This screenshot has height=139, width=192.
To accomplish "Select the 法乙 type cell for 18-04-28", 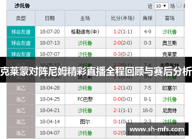I will tap(21, 88).
